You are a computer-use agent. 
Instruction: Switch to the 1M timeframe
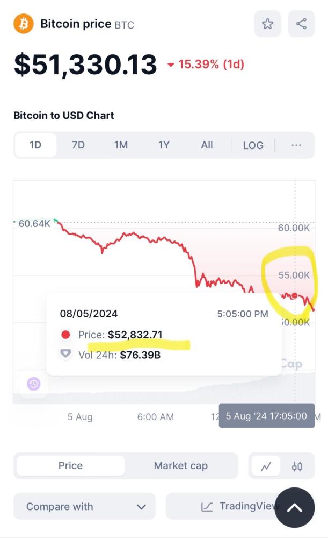pos(121,145)
